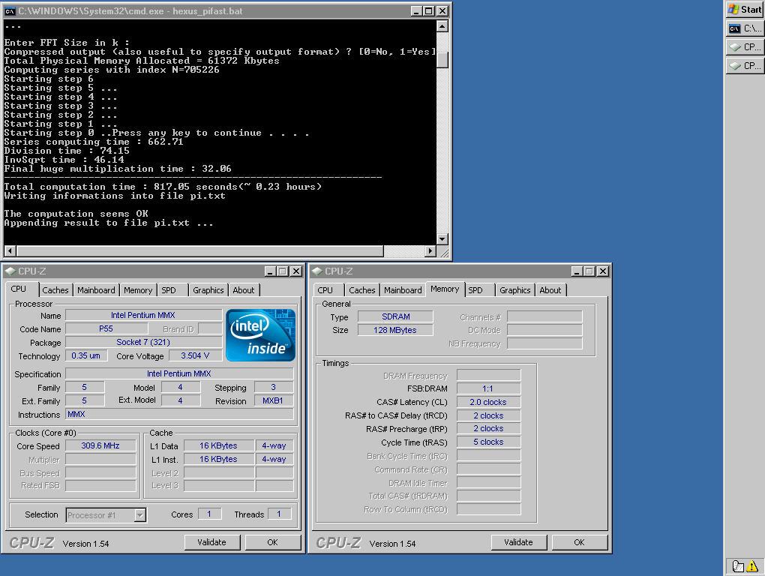The image size is (765, 576).
Task: Click Validate in left CPU-Z window
Action: [x=211, y=542]
